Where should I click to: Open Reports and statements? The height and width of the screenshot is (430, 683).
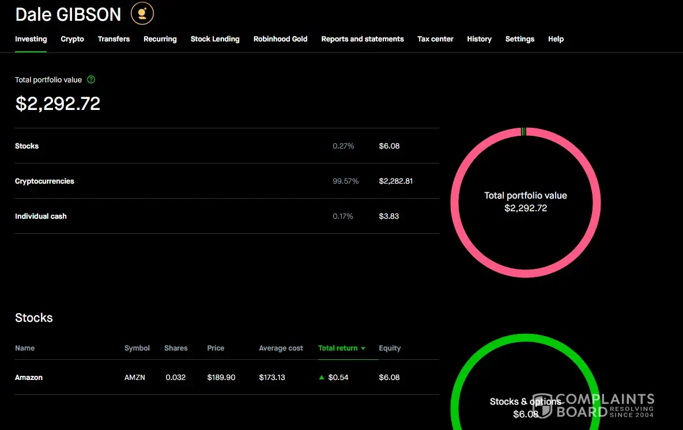point(362,39)
